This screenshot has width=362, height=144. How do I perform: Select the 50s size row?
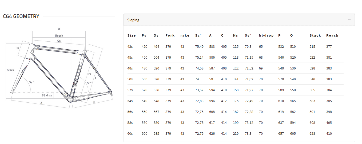tap(235, 79)
